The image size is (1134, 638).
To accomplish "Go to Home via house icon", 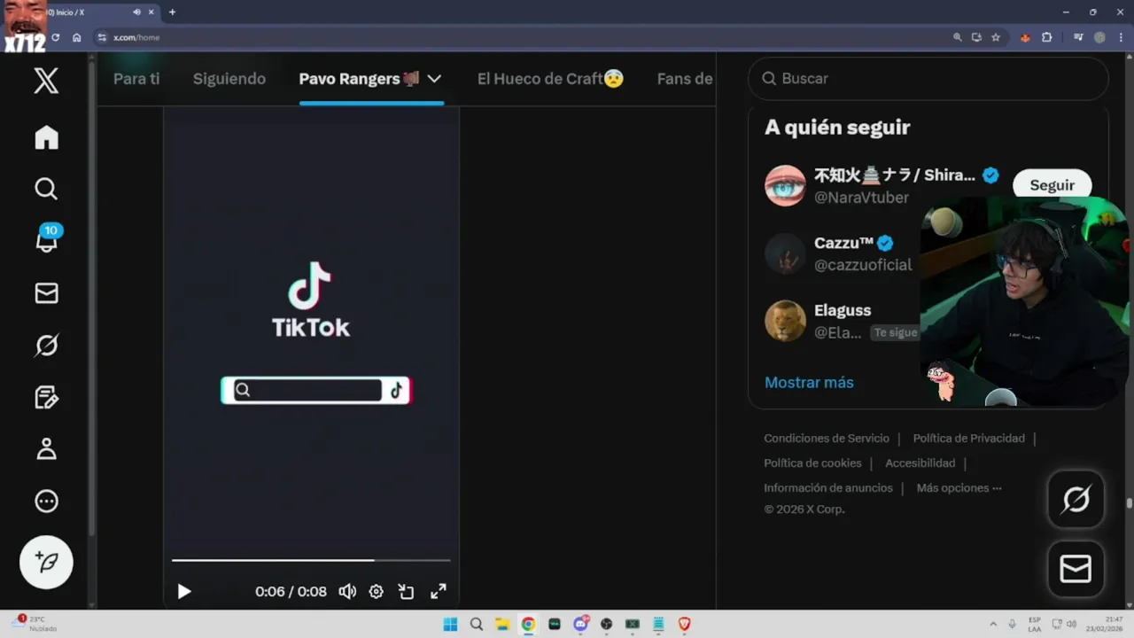I will coord(46,137).
